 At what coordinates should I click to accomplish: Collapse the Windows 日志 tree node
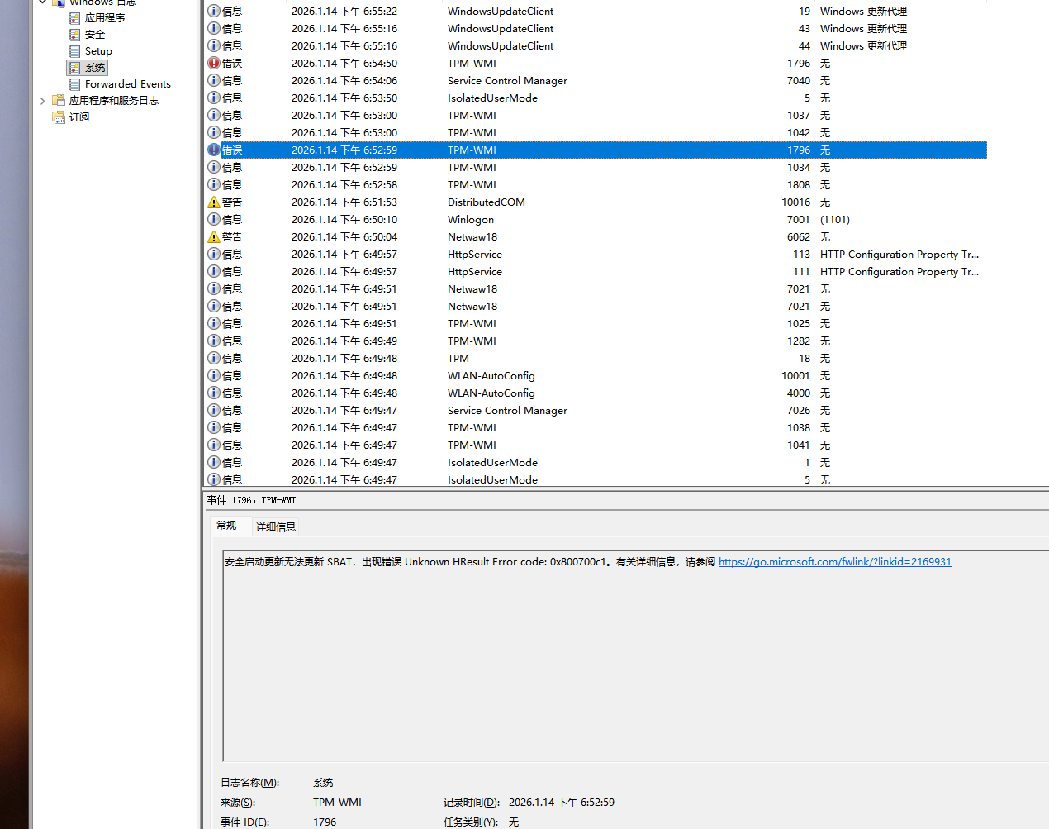point(43,2)
